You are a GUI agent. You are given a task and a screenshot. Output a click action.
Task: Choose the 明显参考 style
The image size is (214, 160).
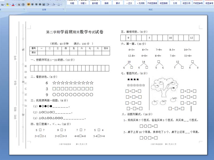tap(209, 3)
